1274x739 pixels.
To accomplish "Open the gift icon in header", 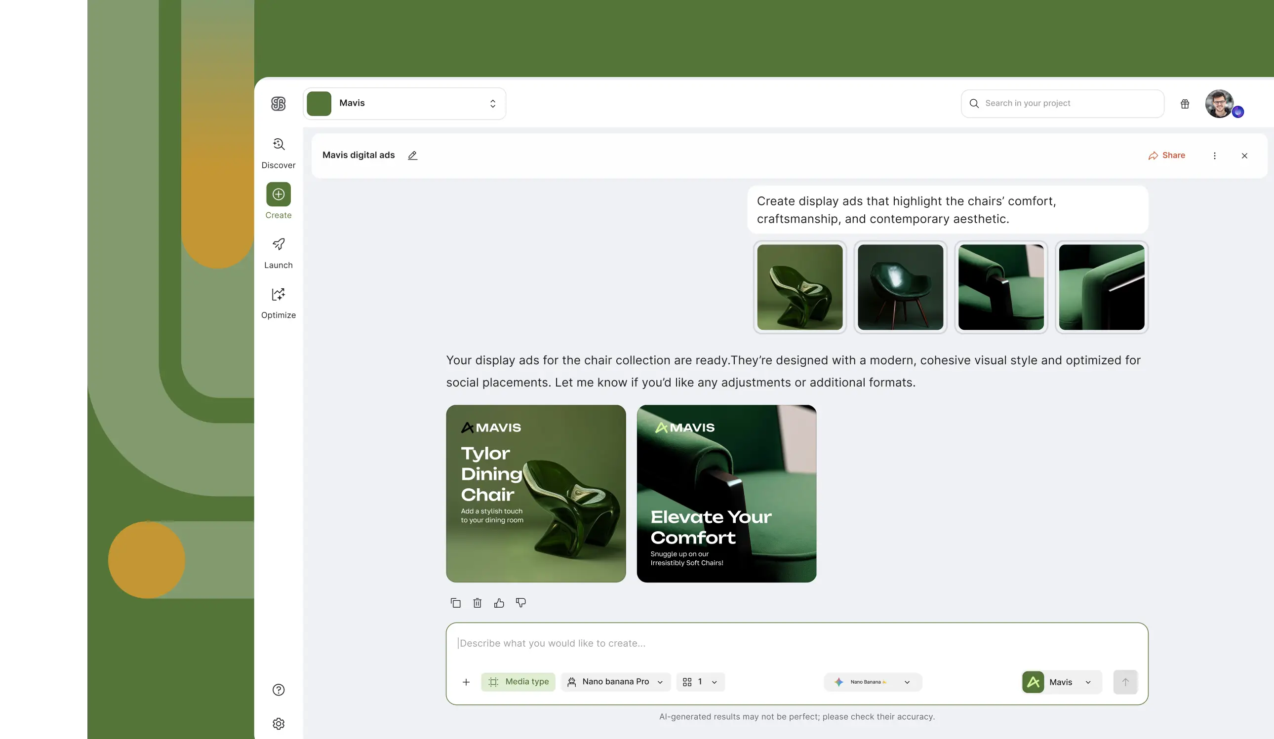I will 1185,104.
